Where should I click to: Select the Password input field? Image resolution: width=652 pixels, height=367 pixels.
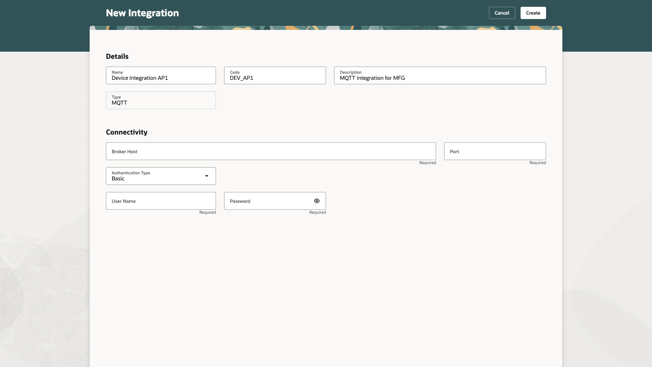pyautogui.click(x=268, y=201)
